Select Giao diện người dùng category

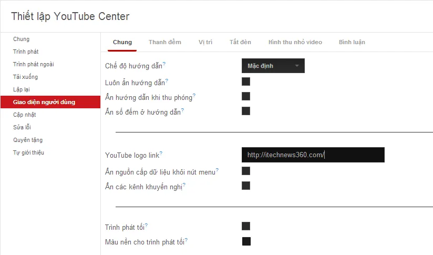tap(50, 102)
